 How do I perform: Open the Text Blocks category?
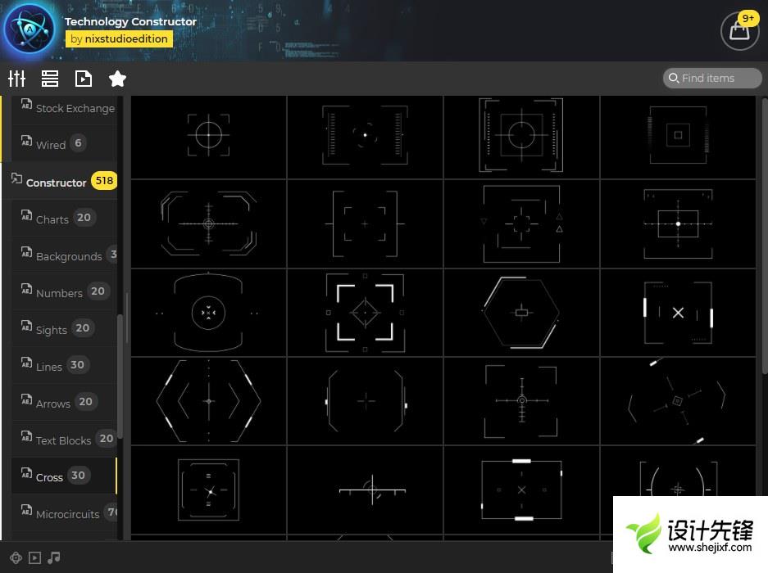point(63,440)
